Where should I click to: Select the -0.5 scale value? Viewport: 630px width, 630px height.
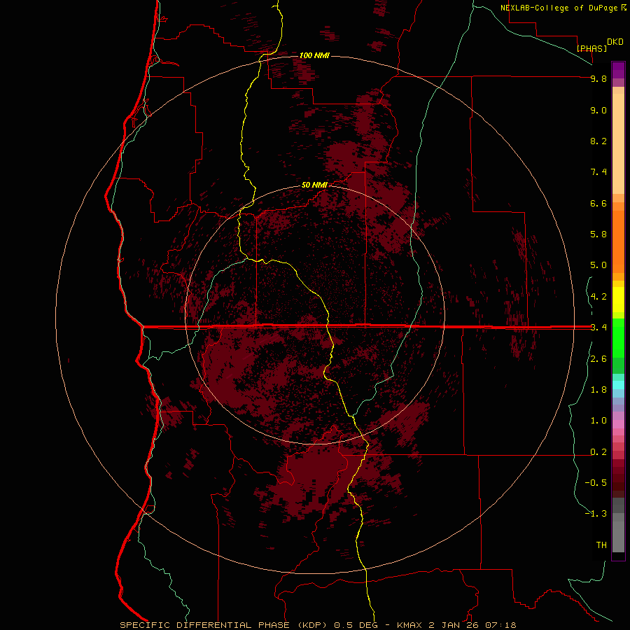(596, 483)
